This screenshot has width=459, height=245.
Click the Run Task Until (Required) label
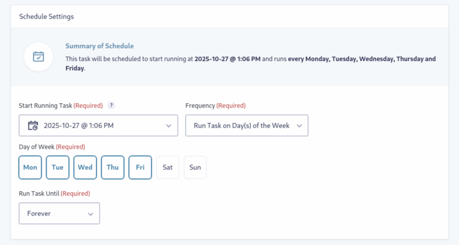pyautogui.click(x=54, y=193)
